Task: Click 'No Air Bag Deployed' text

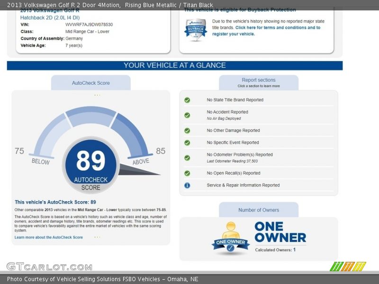Action: (x=224, y=118)
